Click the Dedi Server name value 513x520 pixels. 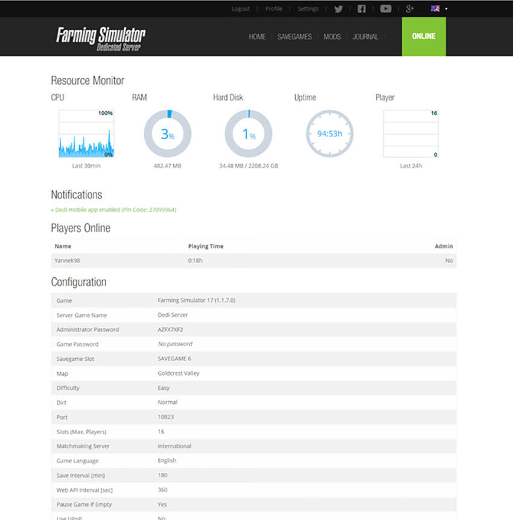[173, 315]
